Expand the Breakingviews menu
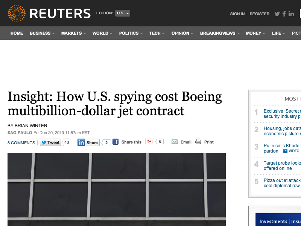The image size is (301, 226). pyautogui.click(x=220, y=33)
